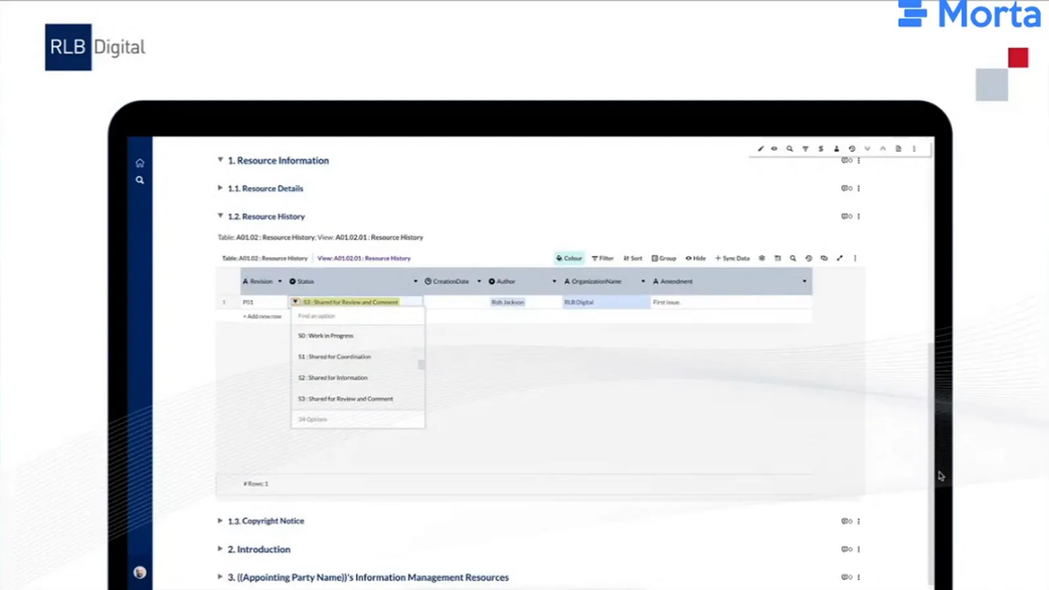Collapse the 1.2. Resource History section
Viewport: 1049px width, 590px height.
pos(220,216)
